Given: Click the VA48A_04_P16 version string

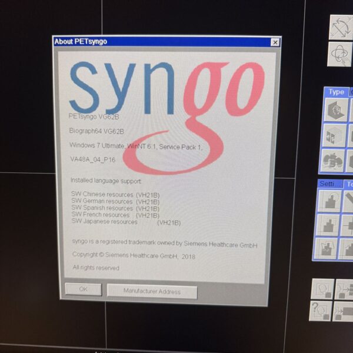Looking at the screenshot, I should point(93,159).
